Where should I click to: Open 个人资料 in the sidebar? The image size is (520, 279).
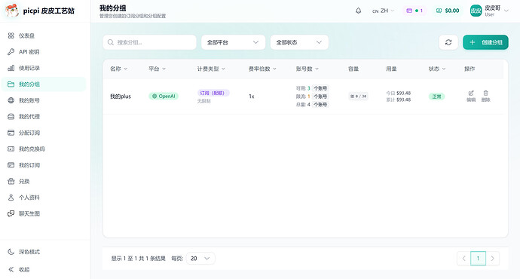44,198
